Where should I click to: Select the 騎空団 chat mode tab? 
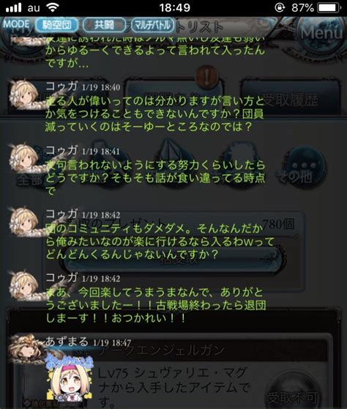57,25
